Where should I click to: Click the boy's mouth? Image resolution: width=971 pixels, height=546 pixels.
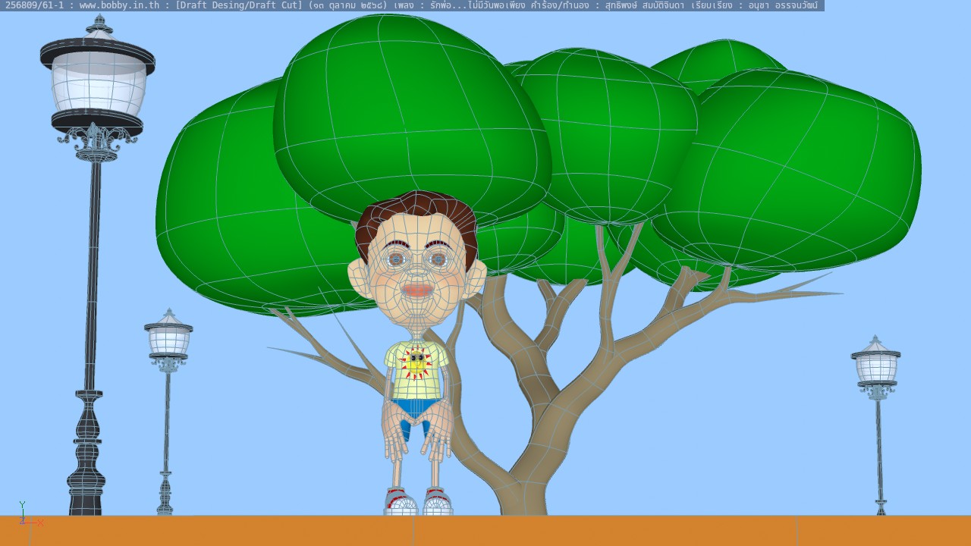pos(418,290)
